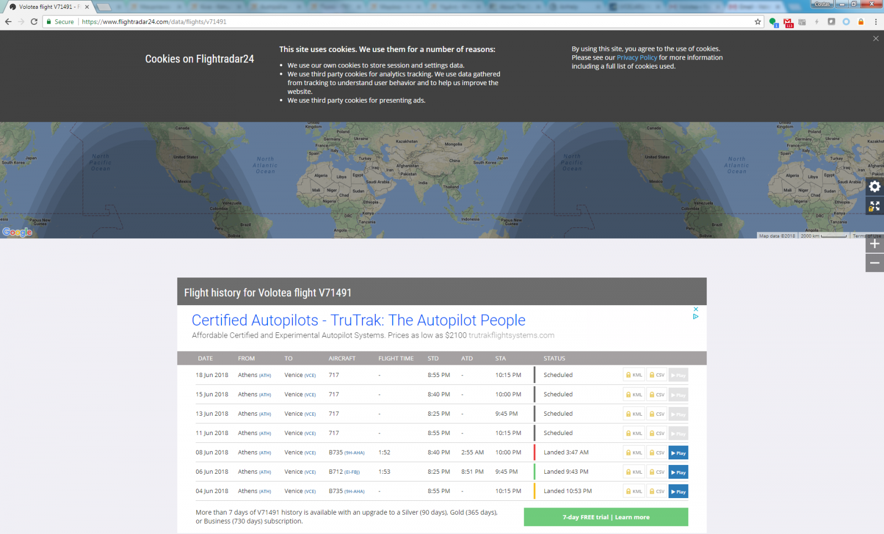Play the 06 Jun 2018 flight
Screen dimensions: 884x534
tap(678, 472)
